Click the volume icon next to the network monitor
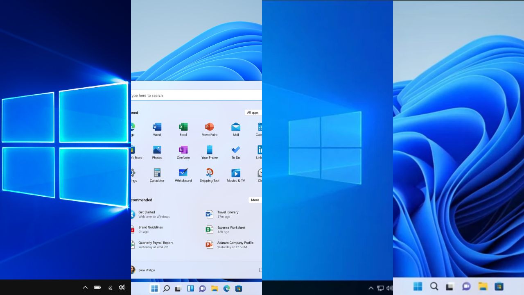 pos(389,288)
